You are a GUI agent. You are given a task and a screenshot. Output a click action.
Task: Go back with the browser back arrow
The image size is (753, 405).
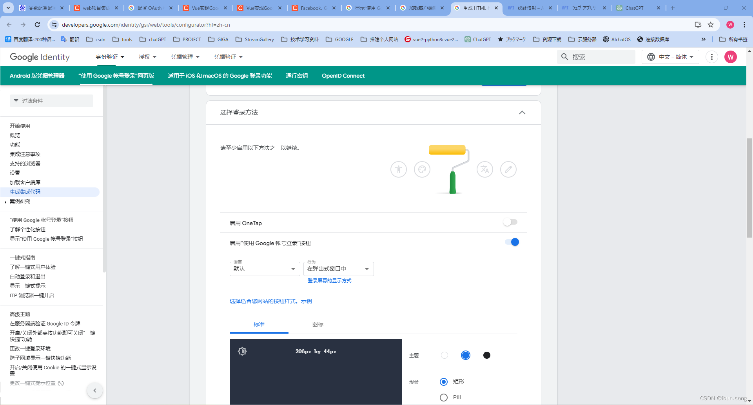pyautogui.click(x=9, y=25)
